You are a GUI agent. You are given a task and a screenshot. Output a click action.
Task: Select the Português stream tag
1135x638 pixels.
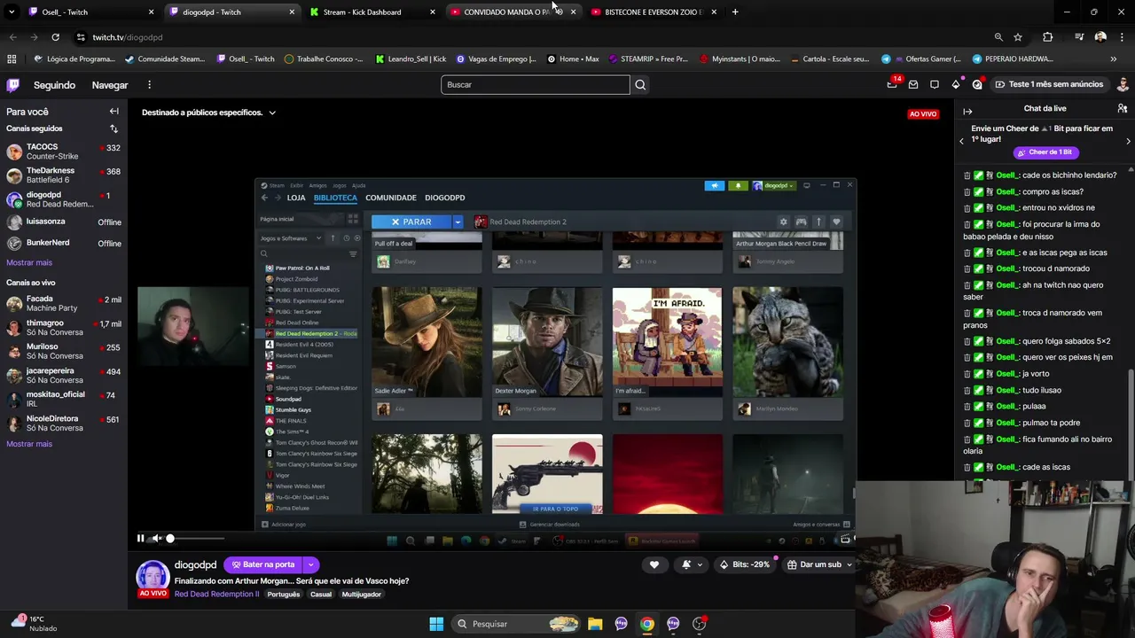pos(284,594)
